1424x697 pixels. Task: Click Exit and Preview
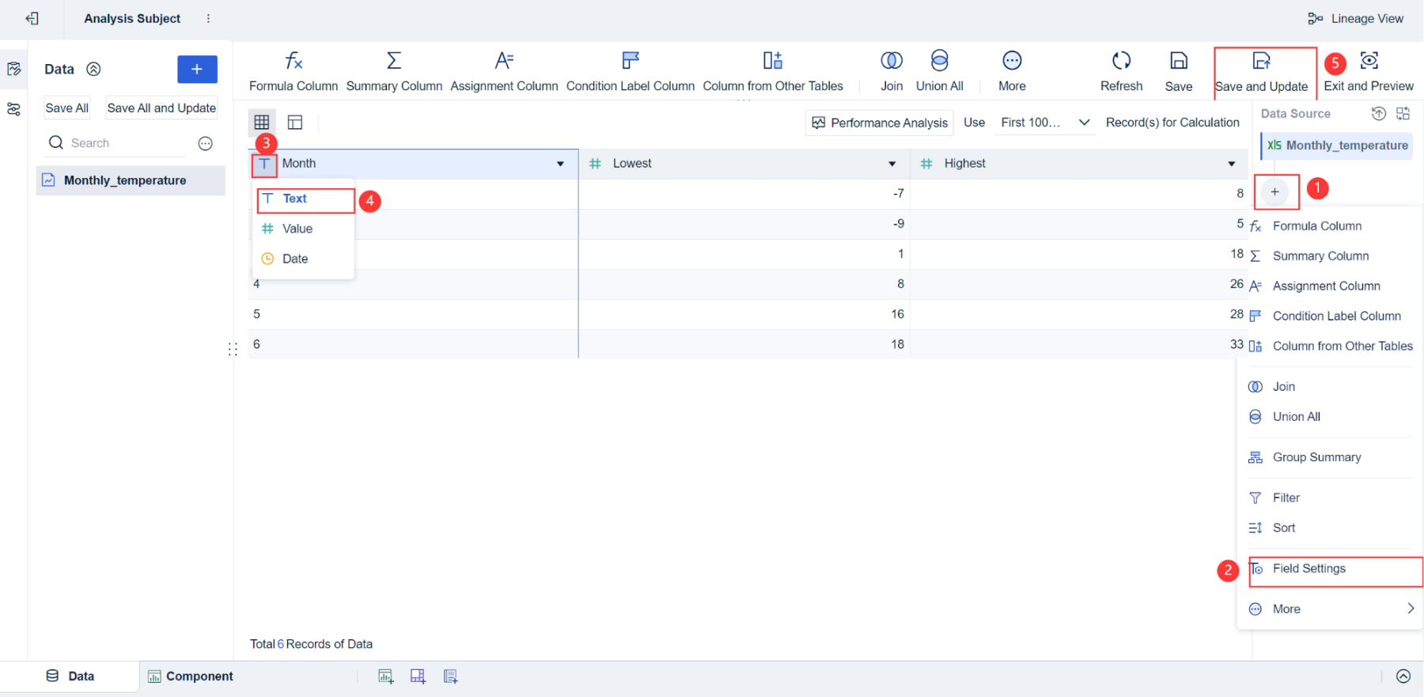1369,71
